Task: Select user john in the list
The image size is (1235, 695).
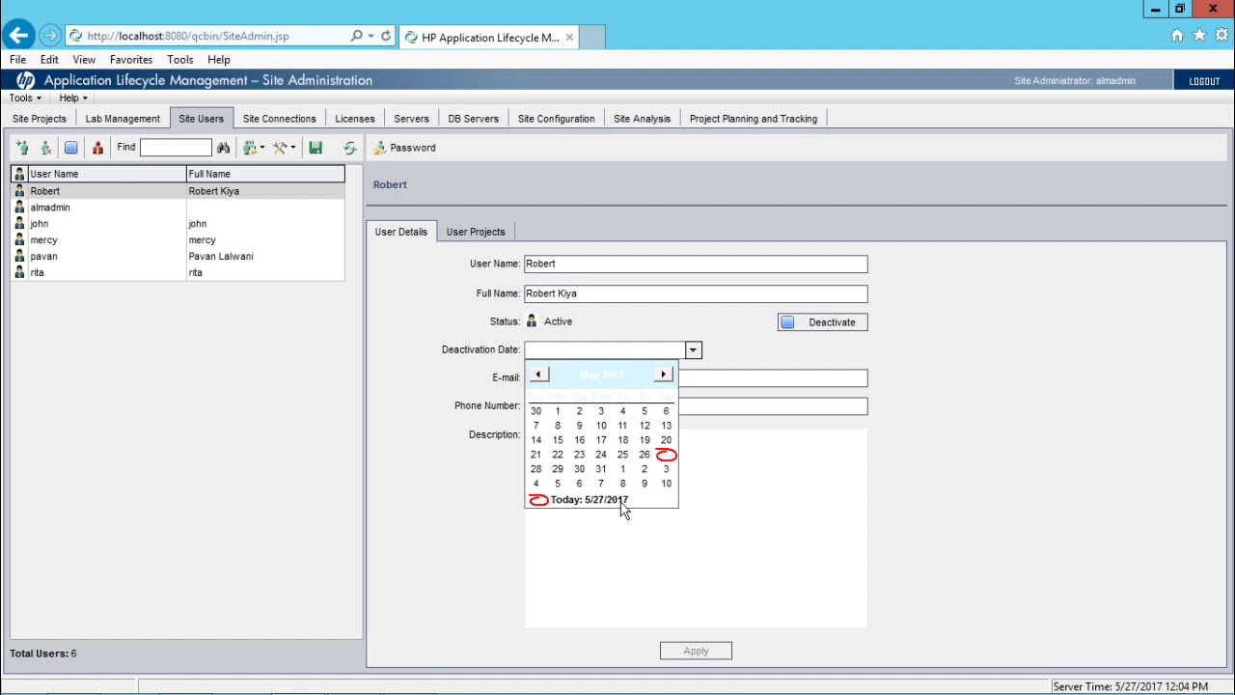Action: pos(178,224)
